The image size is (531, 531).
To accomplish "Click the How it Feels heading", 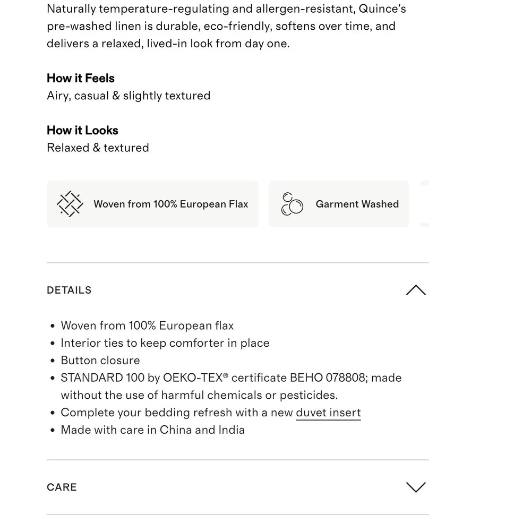I will 81,78.
